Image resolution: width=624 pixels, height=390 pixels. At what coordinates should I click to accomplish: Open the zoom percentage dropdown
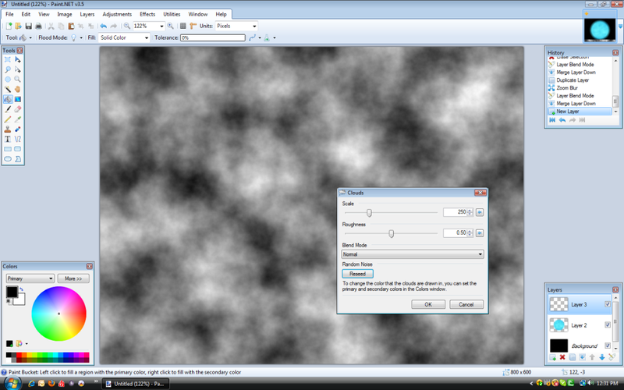coord(161,27)
